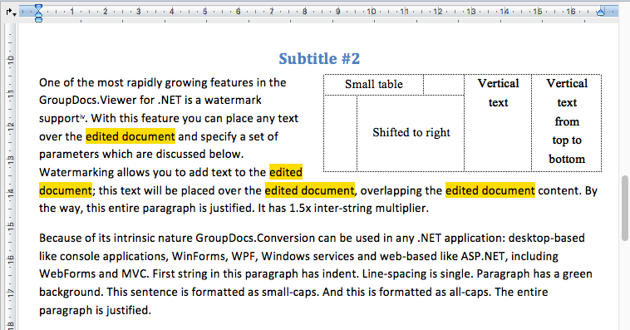Click the 'Small table' cell

pyautogui.click(x=374, y=85)
